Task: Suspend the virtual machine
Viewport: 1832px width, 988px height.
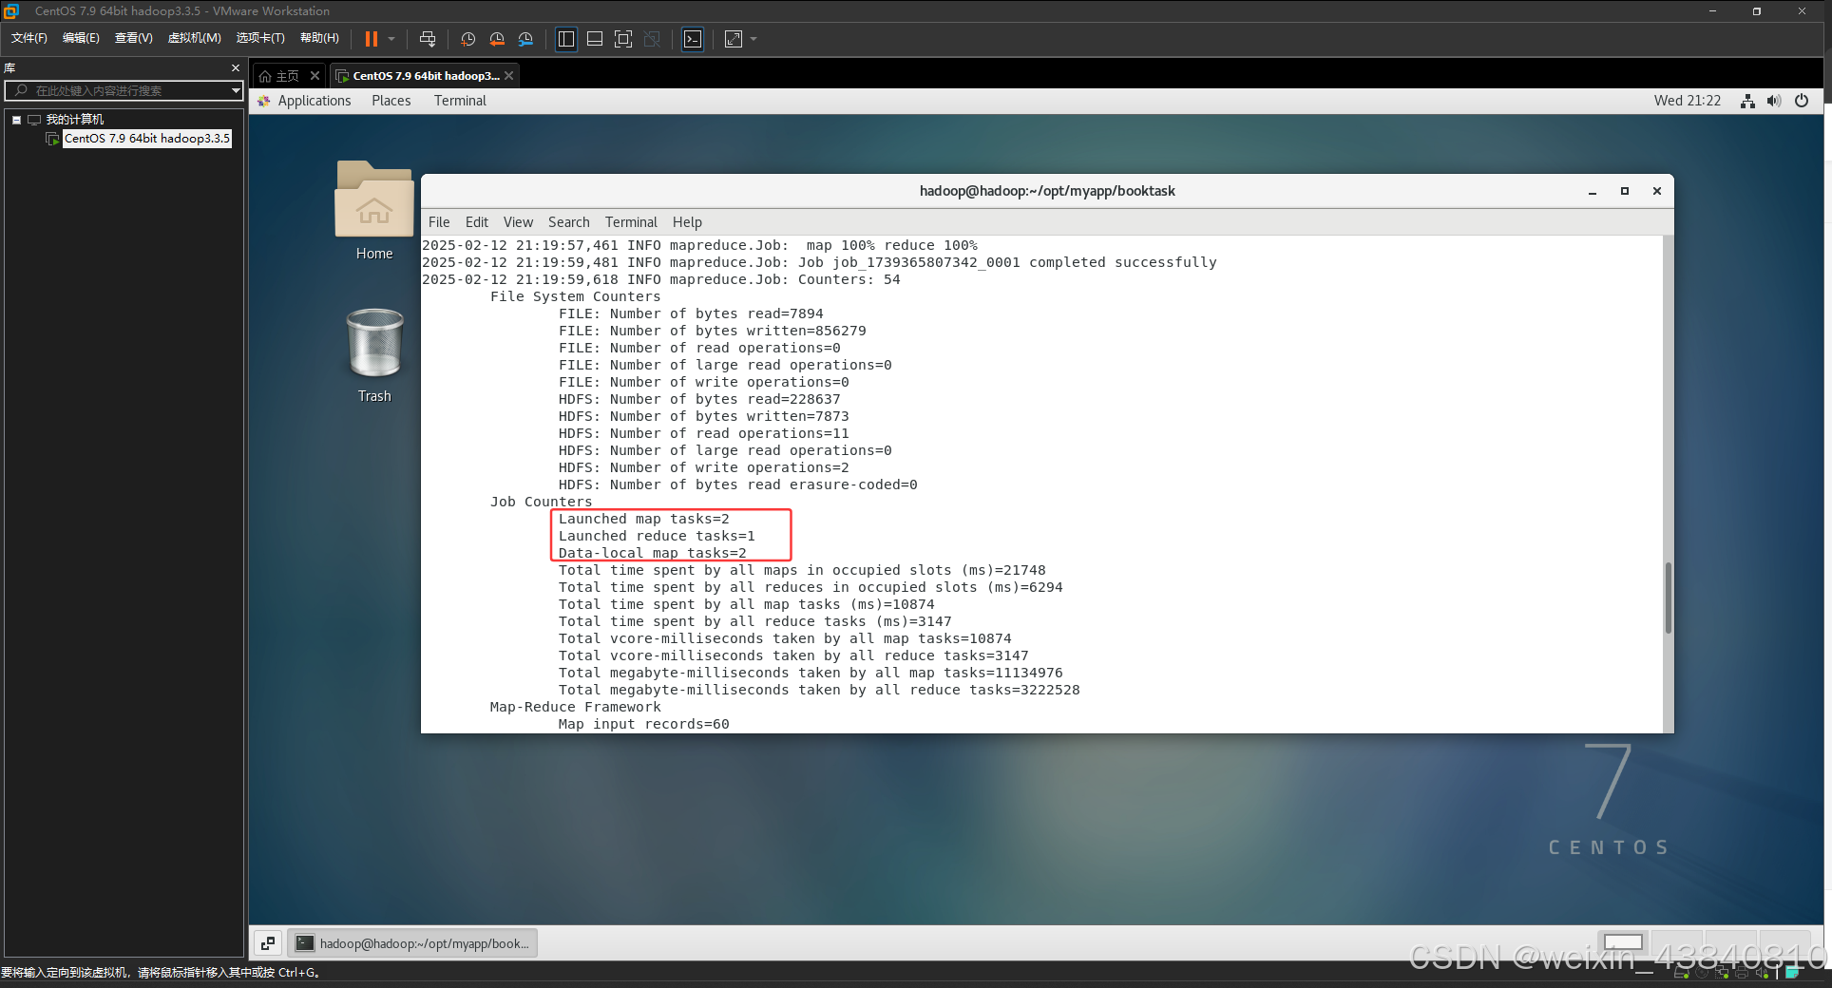Action: (371, 39)
